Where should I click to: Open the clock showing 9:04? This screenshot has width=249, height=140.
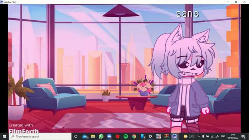click(233, 136)
